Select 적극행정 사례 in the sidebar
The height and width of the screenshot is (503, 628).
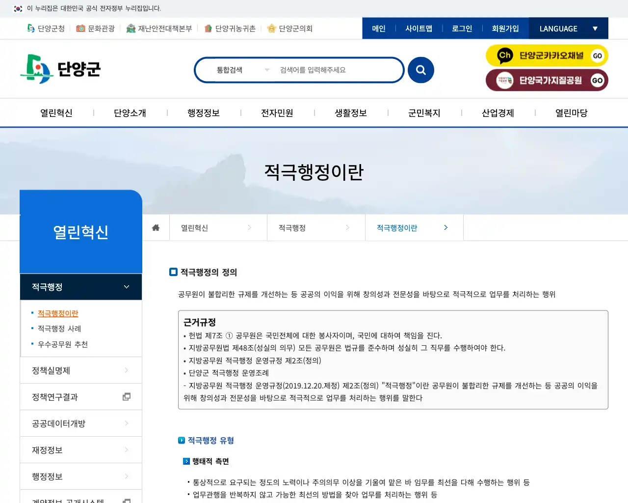point(60,329)
